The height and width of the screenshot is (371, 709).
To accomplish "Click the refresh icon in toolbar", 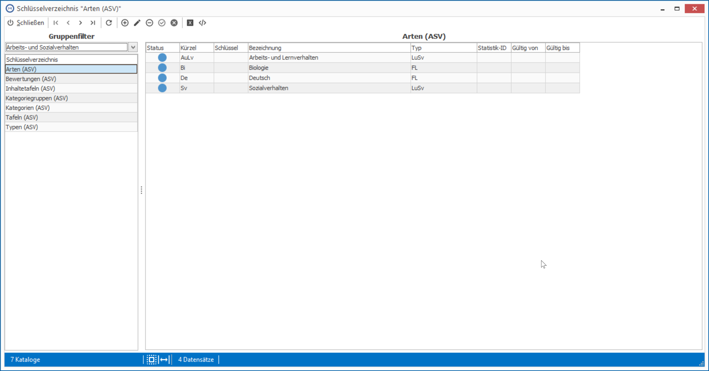I will [x=109, y=23].
